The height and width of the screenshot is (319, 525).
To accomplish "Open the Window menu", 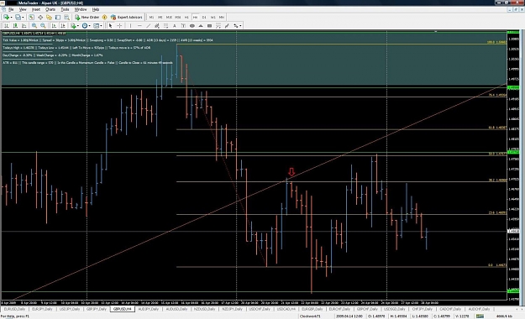I will click(x=81, y=9).
